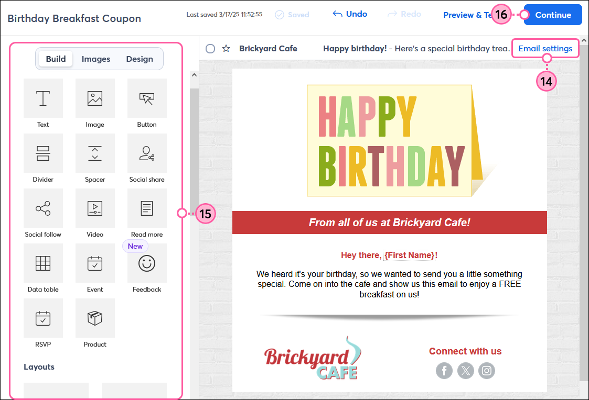The image size is (589, 400).
Task: Add an Event block
Action: tap(95, 263)
